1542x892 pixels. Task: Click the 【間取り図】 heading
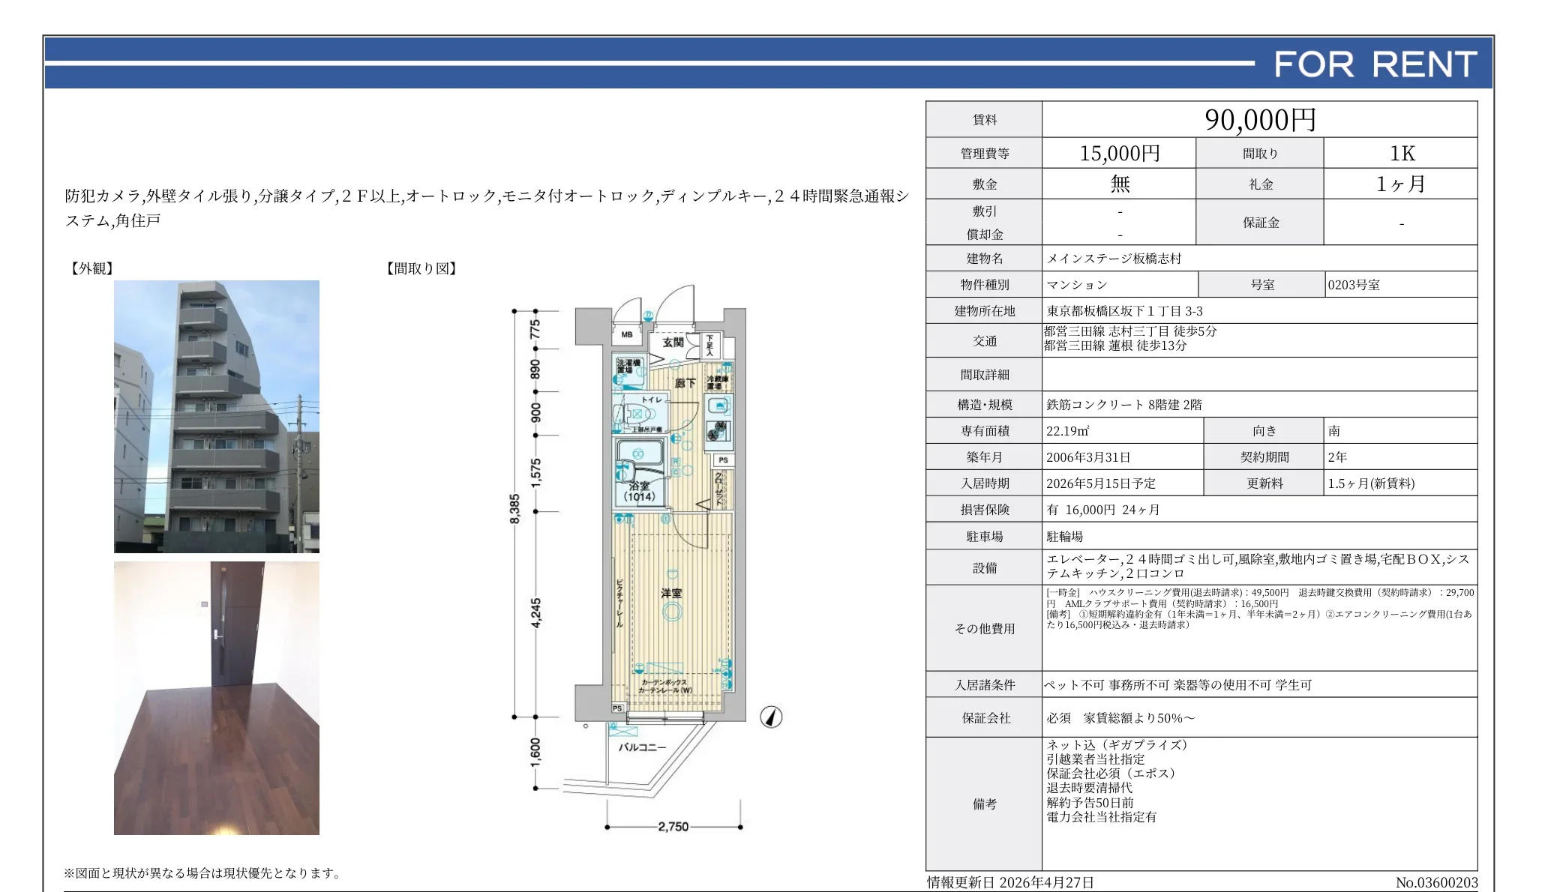click(421, 268)
